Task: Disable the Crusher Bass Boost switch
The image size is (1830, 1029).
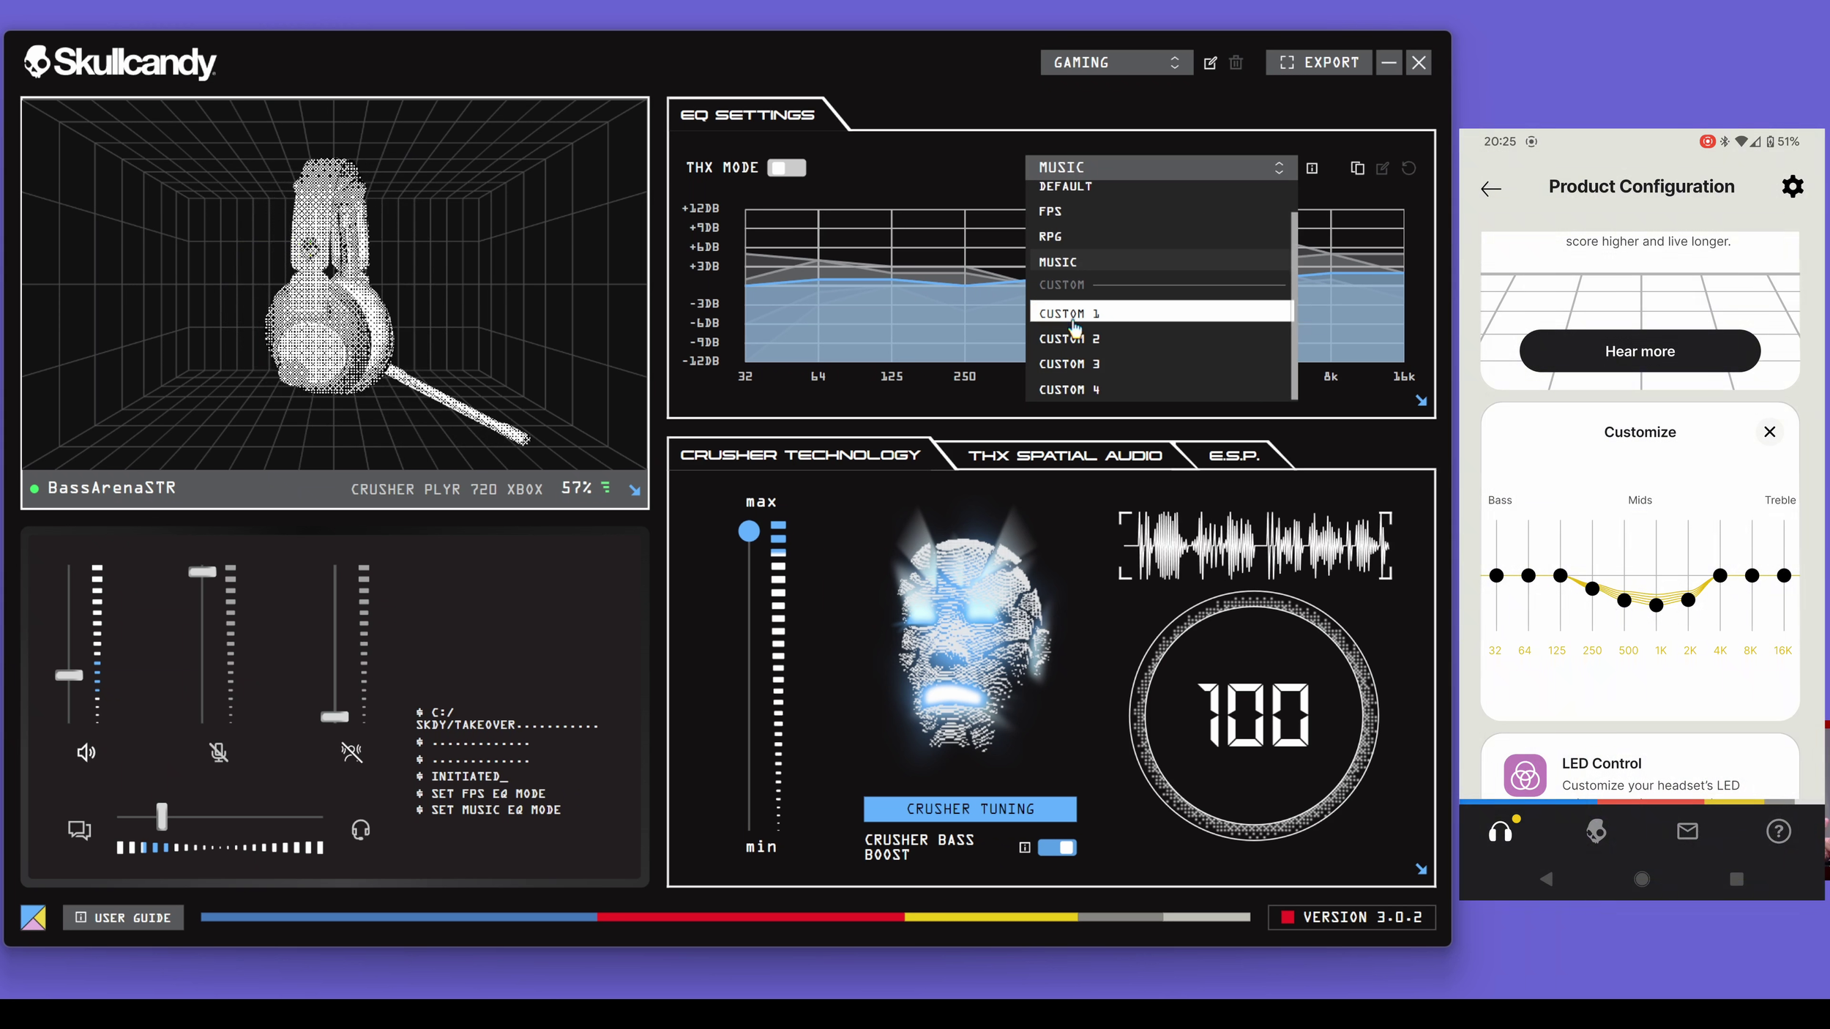Action: coord(1057,847)
